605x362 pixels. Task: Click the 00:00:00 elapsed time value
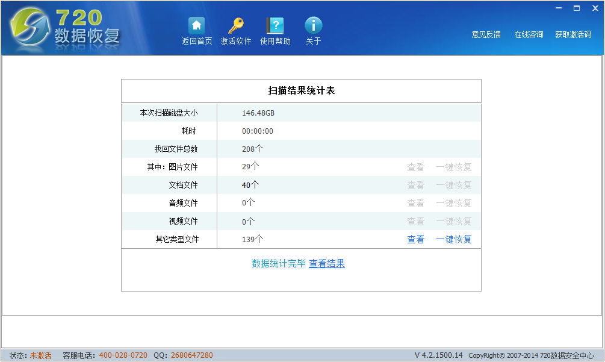pyautogui.click(x=258, y=131)
